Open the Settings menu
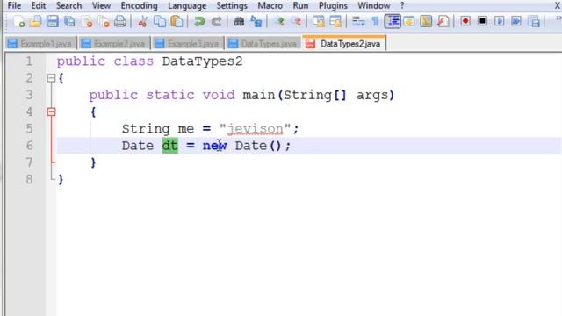Screen dimensions: 562x316 [232, 6]
